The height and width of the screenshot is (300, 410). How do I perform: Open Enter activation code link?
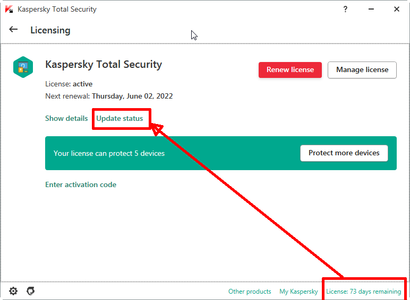click(x=81, y=184)
